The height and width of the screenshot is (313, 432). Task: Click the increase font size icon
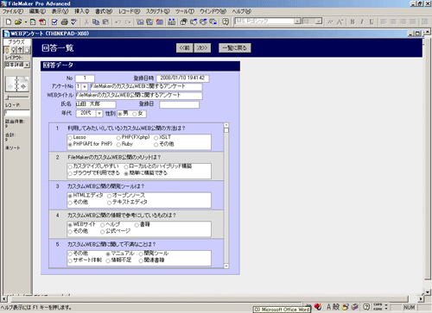tap(340, 22)
